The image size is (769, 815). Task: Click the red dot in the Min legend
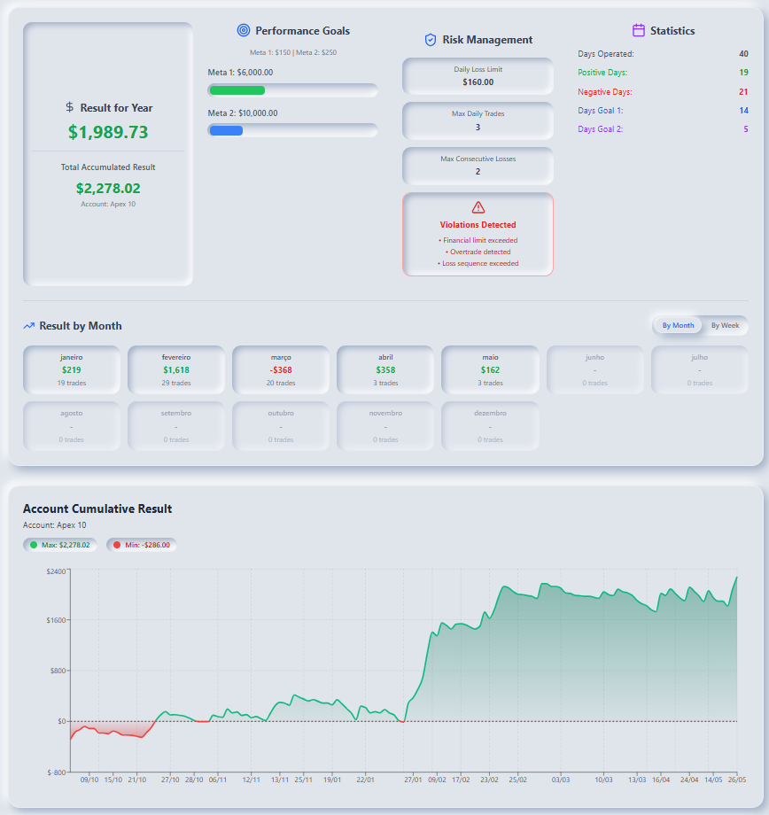[x=117, y=545]
